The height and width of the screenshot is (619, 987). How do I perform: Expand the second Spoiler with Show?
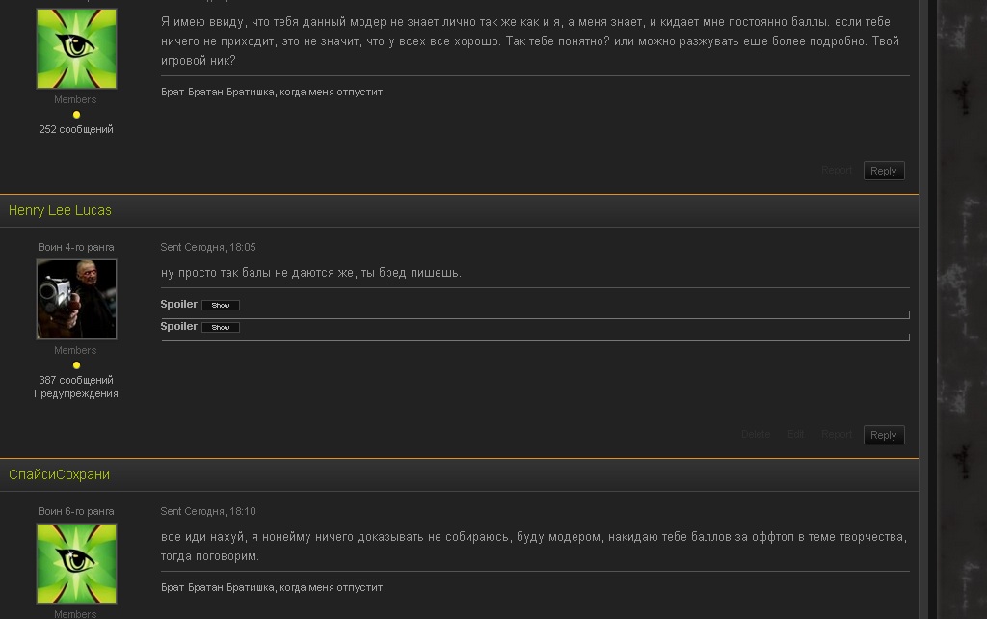click(221, 327)
